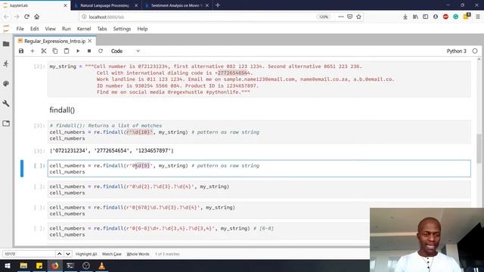
Task: Open a new browser tab with plus
Action: point(218,5)
